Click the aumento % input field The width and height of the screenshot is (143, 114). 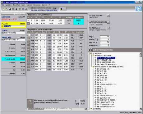point(105,45)
